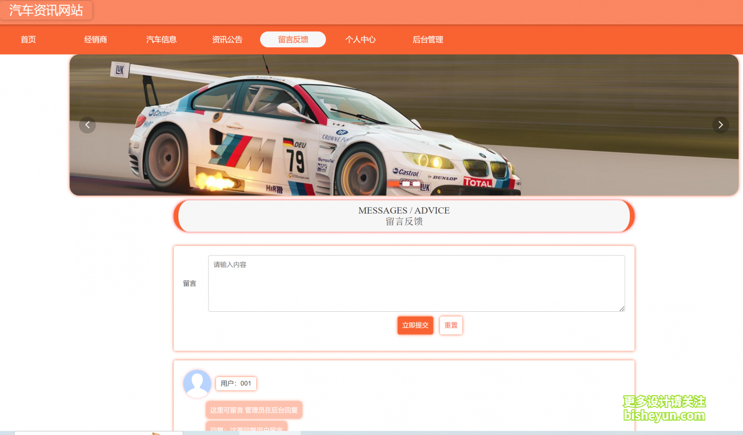The height and width of the screenshot is (435, 743).
Task: Advance to the next carousel slide
Action: (720, 125)
